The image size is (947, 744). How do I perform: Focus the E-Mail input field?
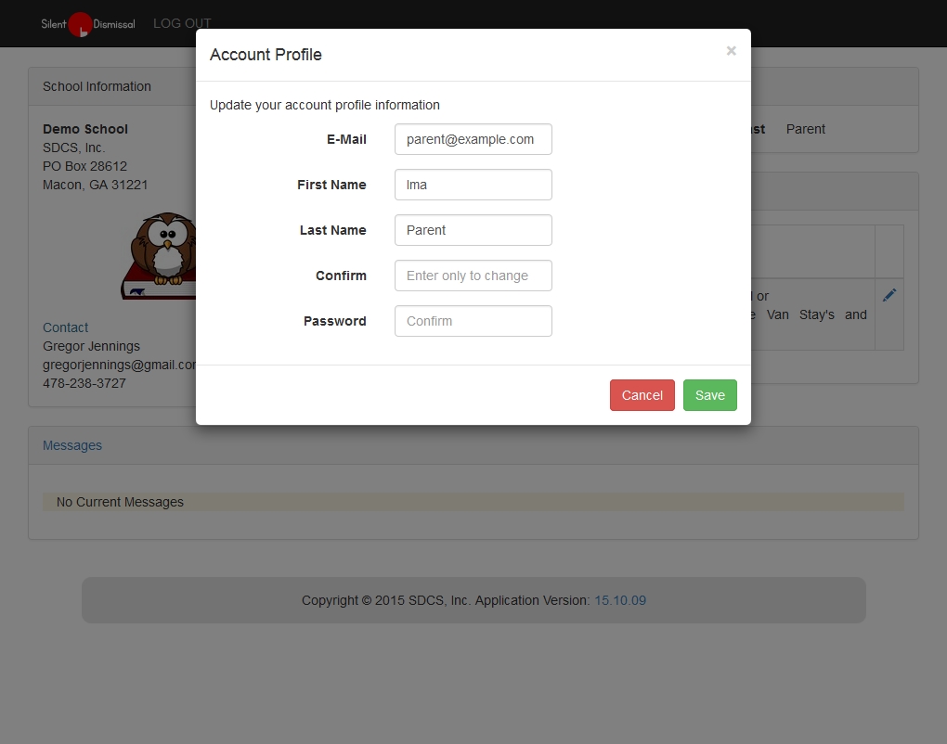pos(473,139)
